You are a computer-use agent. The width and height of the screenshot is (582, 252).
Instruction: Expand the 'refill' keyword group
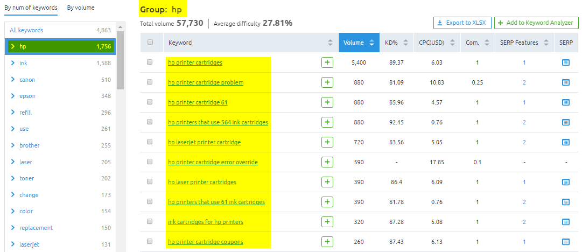click(x=13, y=113)
